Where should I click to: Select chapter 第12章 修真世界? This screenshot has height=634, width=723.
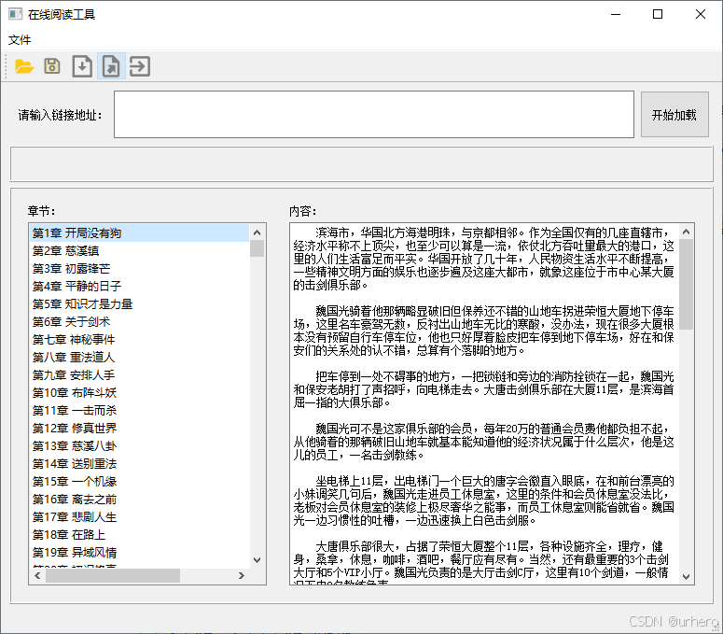click(x=139, y=429)
